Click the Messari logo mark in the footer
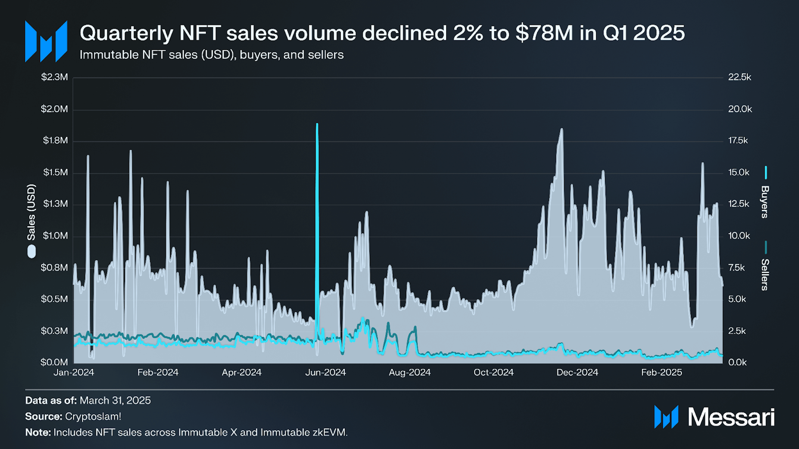Image resolution: width=799 pixels, height=449 pixels. click(x=666, y=417)
